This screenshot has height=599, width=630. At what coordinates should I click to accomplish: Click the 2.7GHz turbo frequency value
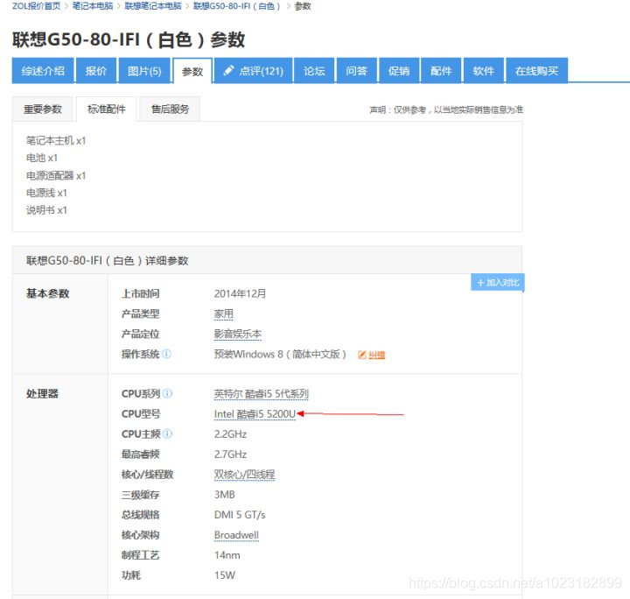[230, 455]
